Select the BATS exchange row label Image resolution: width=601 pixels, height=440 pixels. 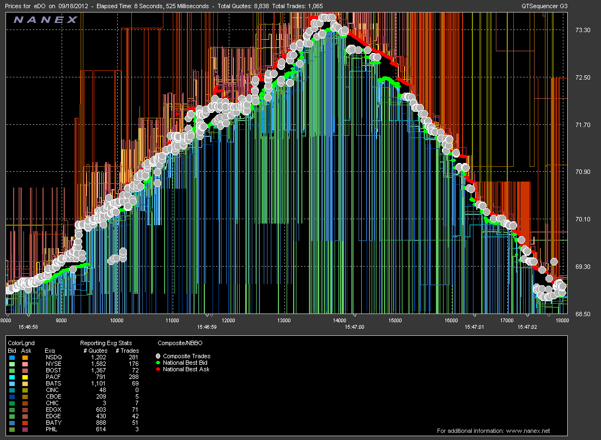coord(53,383)
